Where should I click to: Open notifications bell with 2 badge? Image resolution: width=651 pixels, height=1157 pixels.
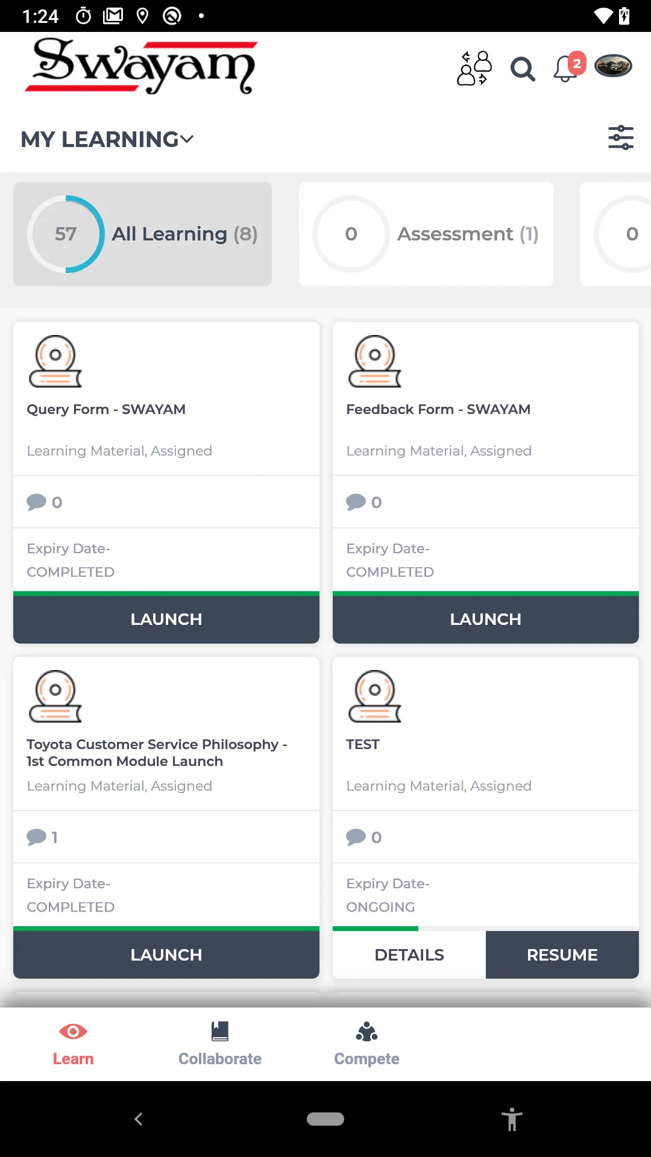(567, 67)
